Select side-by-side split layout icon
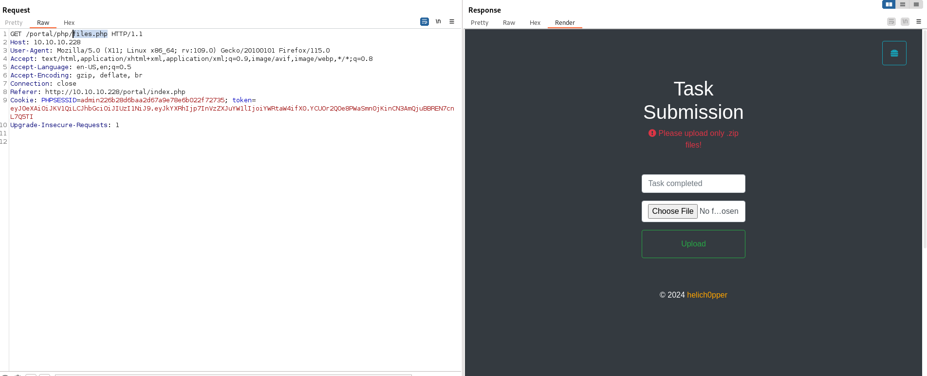Image resolution: width=927 pixels, height=376 pixels. click(x=889, y=4)
